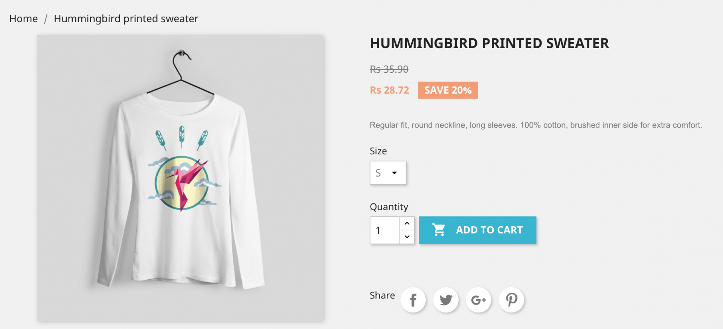Click the Share label text

382,295
